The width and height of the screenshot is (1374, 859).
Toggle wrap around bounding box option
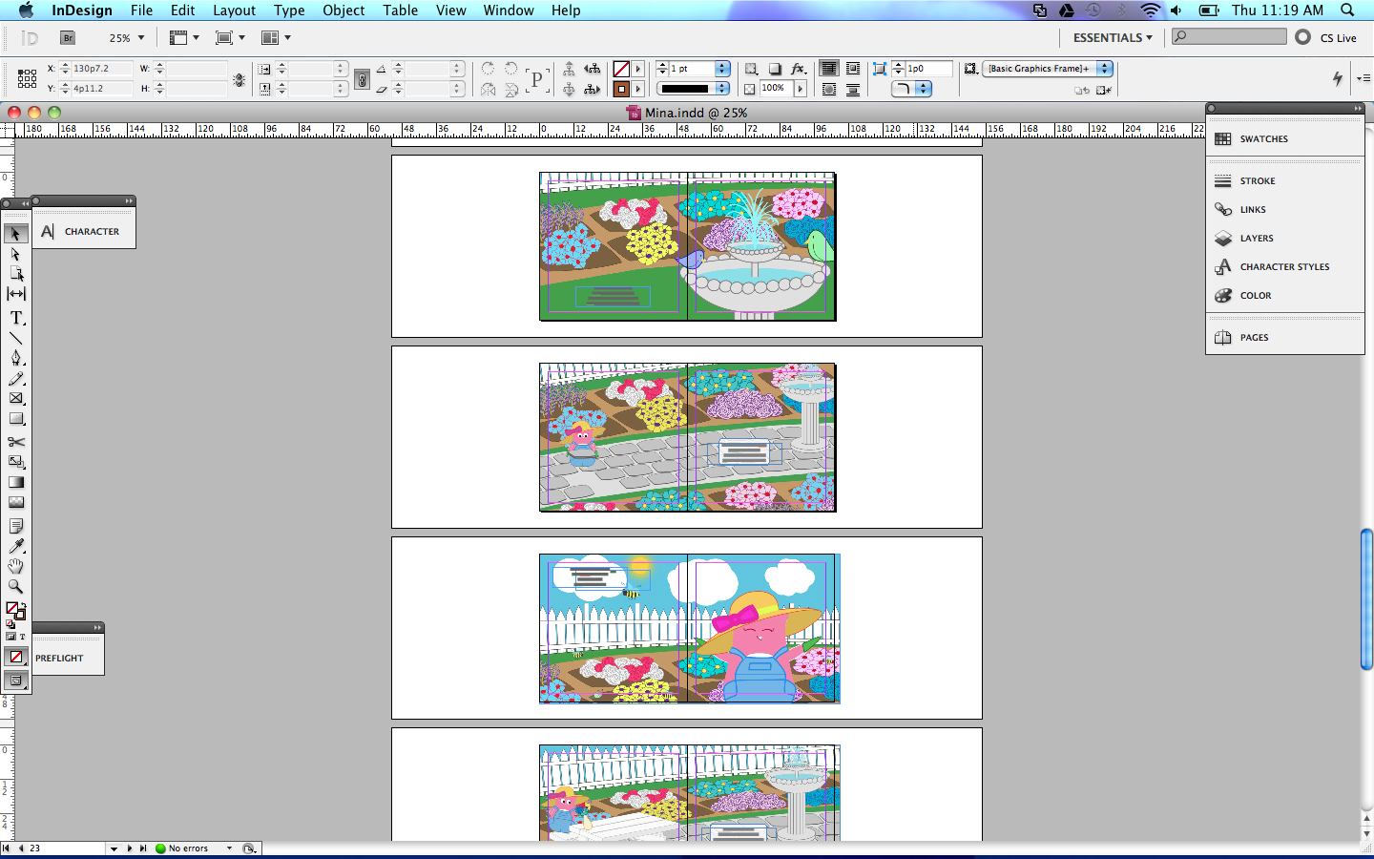click(x=852, y=69)
